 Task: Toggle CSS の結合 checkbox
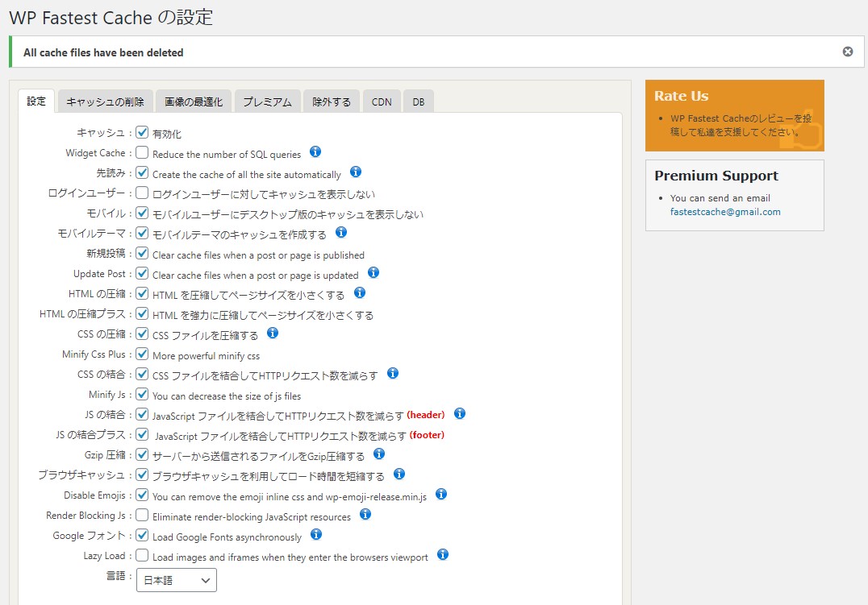(142, 374)
